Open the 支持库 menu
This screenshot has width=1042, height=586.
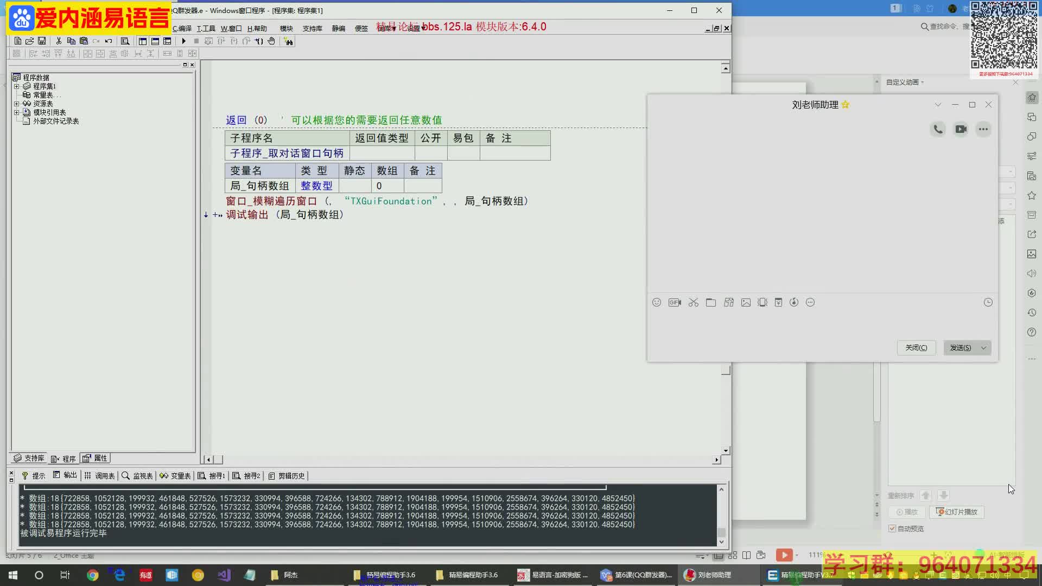point(312,29)
